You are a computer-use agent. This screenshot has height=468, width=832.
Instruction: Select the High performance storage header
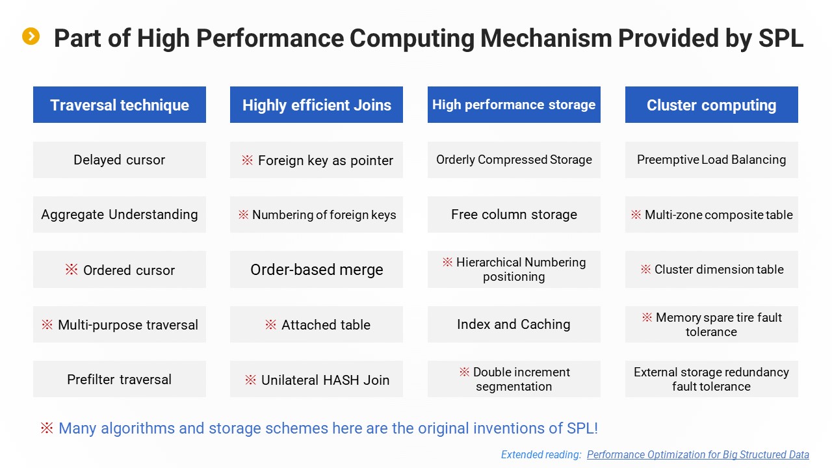513,105
